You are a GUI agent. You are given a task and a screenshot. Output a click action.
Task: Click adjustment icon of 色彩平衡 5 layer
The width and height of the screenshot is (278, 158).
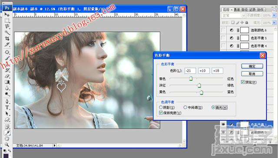[x=232, y=38]
